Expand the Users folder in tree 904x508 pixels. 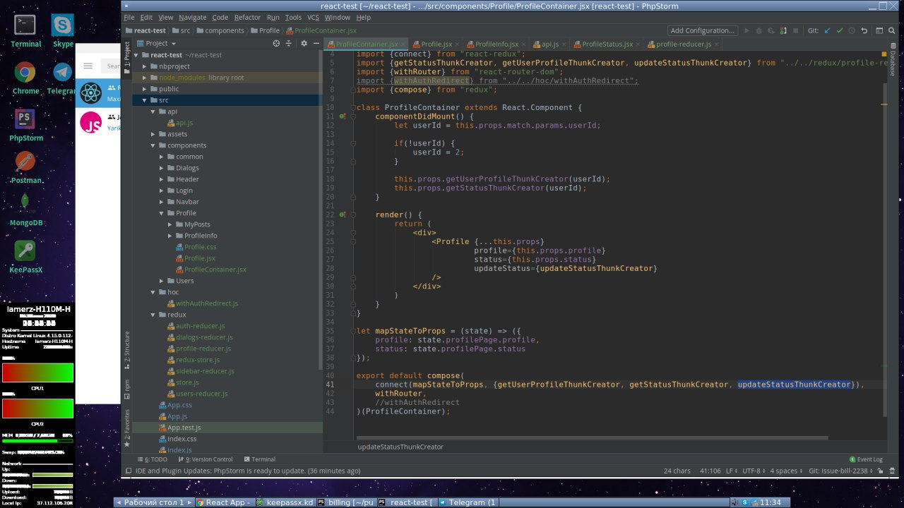click(x=162, y=281)
